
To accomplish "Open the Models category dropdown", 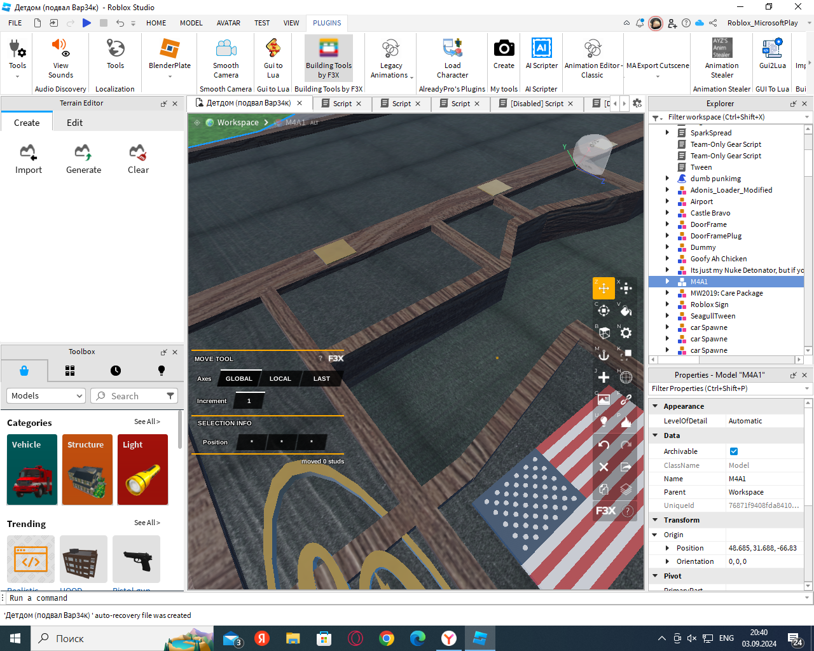I will pyautogui.click(x=46, y=395).
